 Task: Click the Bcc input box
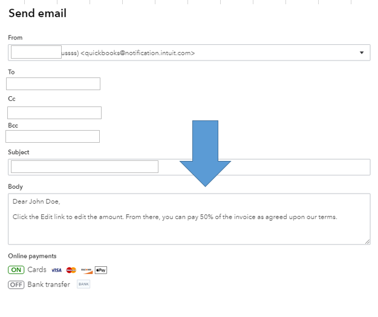coord(53,137)
